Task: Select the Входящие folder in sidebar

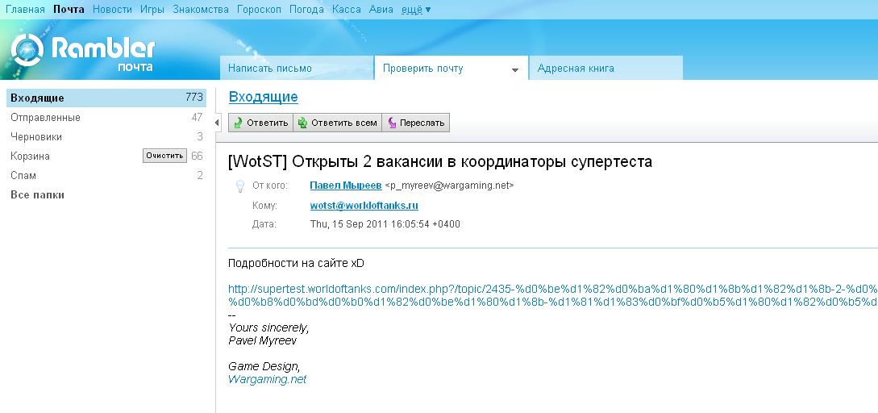Action: pyautogui.click(x=106, y=98)
